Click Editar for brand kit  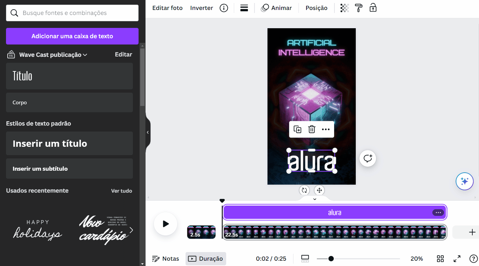click(124, 54)
